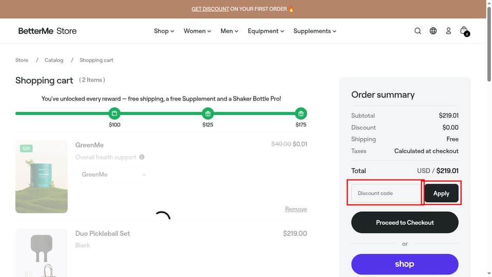Click the Shipping 'Free' value
The height and width of the screenshot is (277, 492).
453,139
